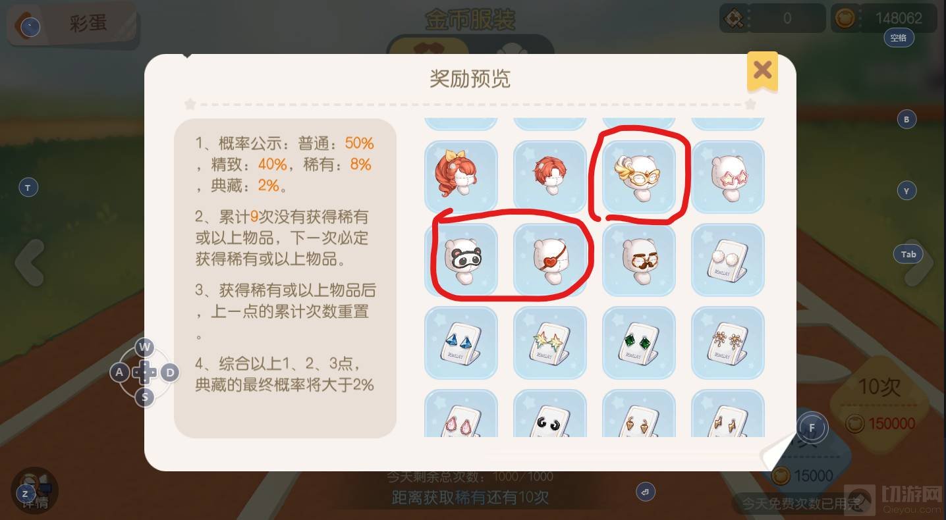Select the blue gem earrings item
The width and height of the screenshot is (946, 520).
460,343
